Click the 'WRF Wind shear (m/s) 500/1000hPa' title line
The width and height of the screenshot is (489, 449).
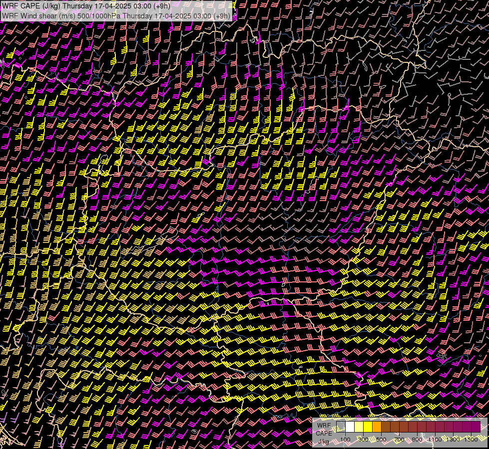point(116,16)
